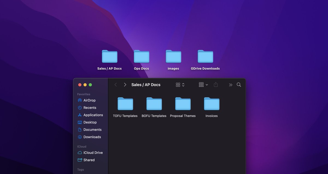Click the Documents page icon in sidebar

click(80, 130)
